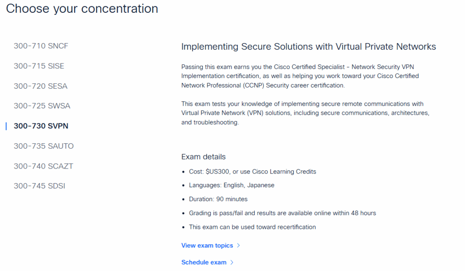
Task: Select the 300-710 SNCF concentration tab
Action: coord(41,46)
